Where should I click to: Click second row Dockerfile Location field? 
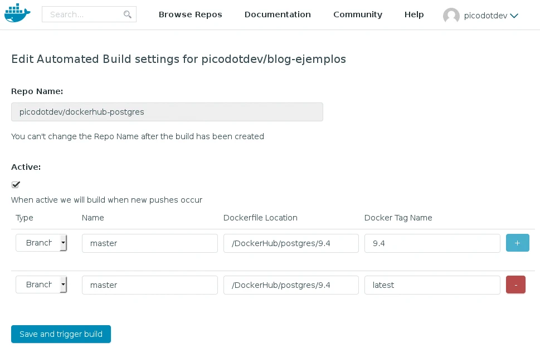(x=291, y=285)
